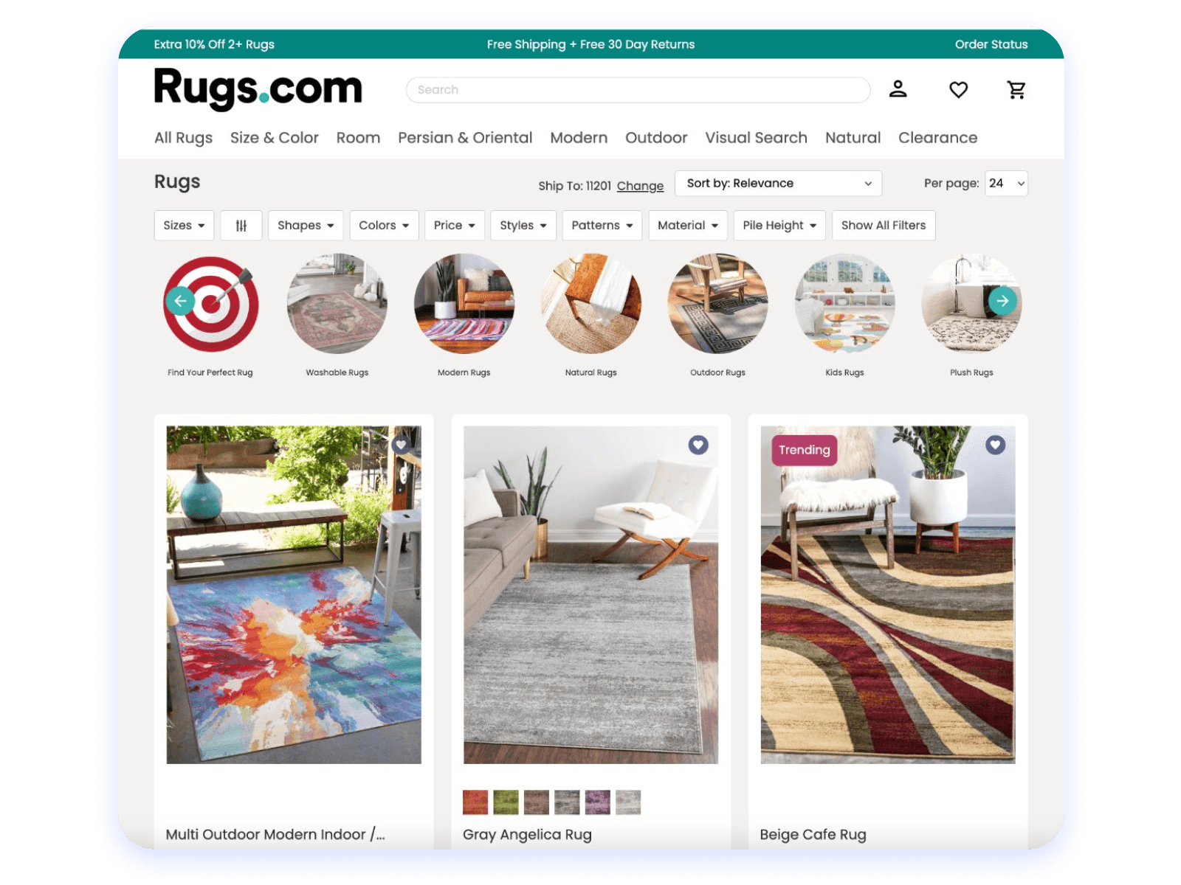Click the filter adjustment sliders icon
The image size is (1181, 885).
241,225
